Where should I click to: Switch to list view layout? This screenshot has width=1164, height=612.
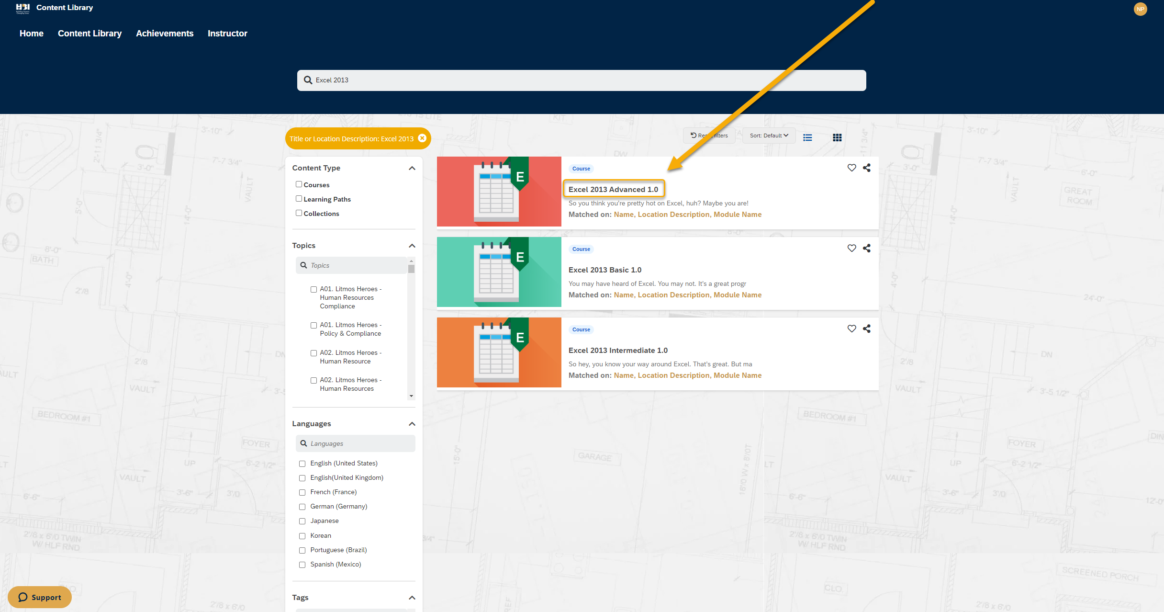[807, 138]
